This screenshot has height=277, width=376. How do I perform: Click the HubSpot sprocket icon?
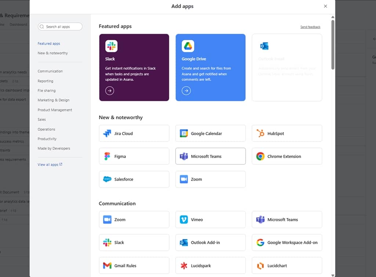click(260, 133)
